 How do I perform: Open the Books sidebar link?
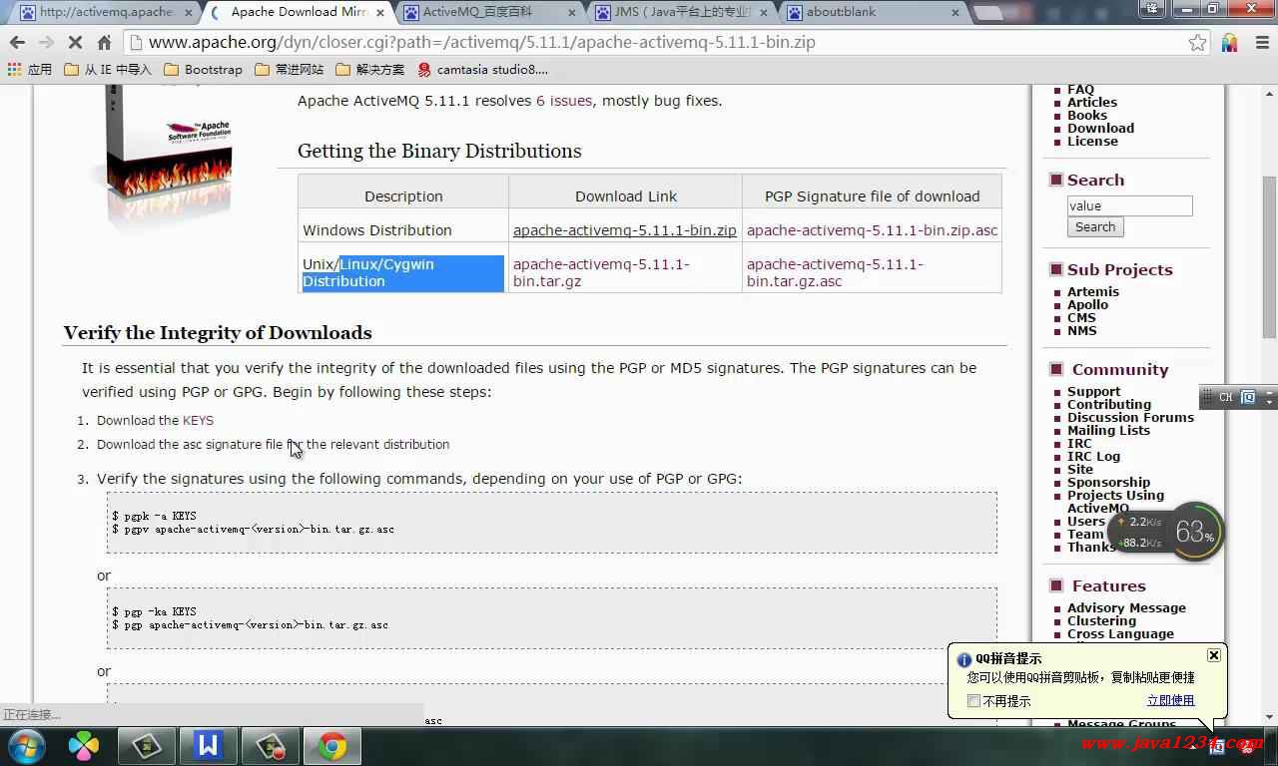tap(1087, 116)
